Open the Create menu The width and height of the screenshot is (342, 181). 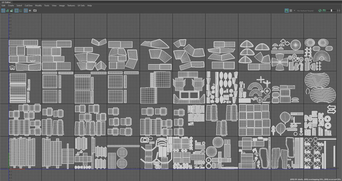11,6
